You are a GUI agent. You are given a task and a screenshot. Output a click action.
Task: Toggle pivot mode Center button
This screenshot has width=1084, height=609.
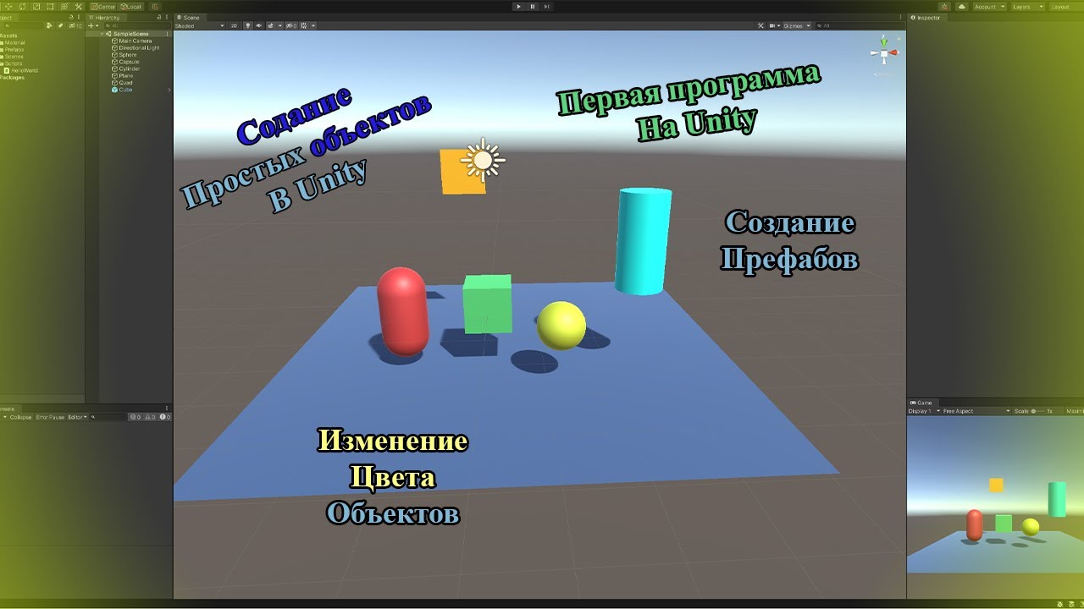[x=103, y=7]
